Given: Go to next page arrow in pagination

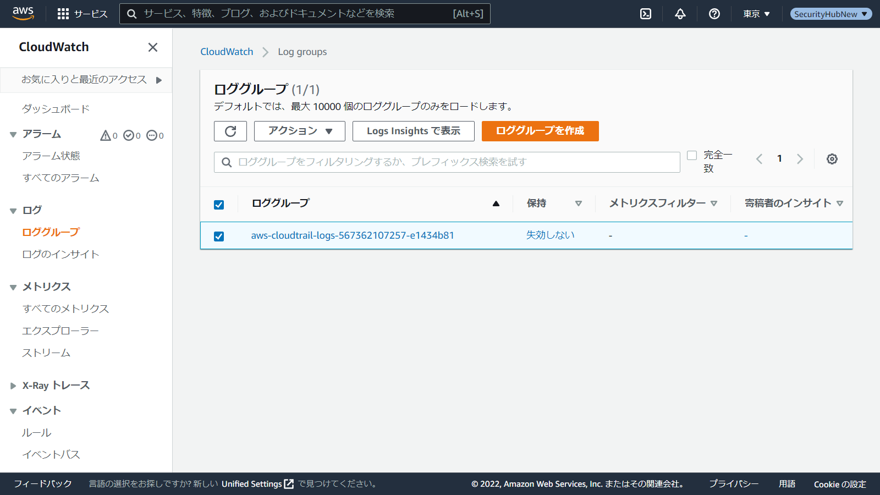Looking at the screenshot, I should click(x=800, y=159).
